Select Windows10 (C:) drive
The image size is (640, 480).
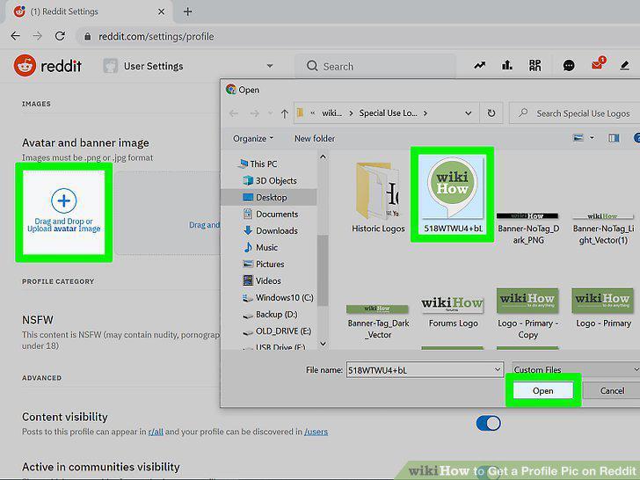pyautogui.click(x=279, y=297)
